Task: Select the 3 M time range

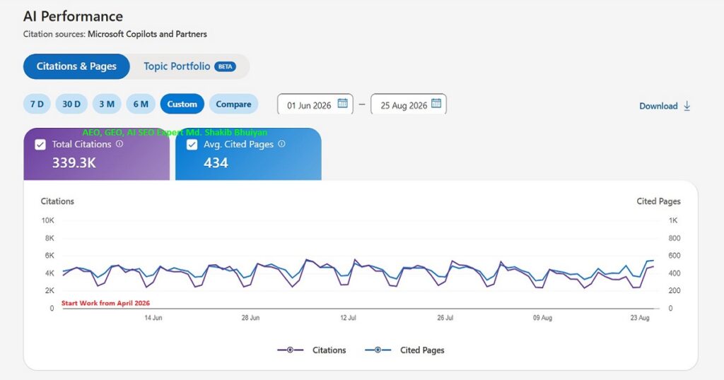Action: pyautogui.click(x=107, y=104)
